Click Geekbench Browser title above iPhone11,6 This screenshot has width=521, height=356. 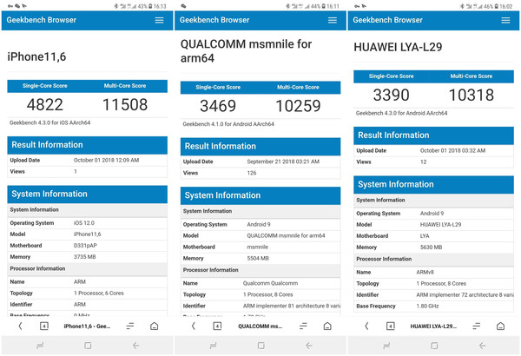(41, 20)
